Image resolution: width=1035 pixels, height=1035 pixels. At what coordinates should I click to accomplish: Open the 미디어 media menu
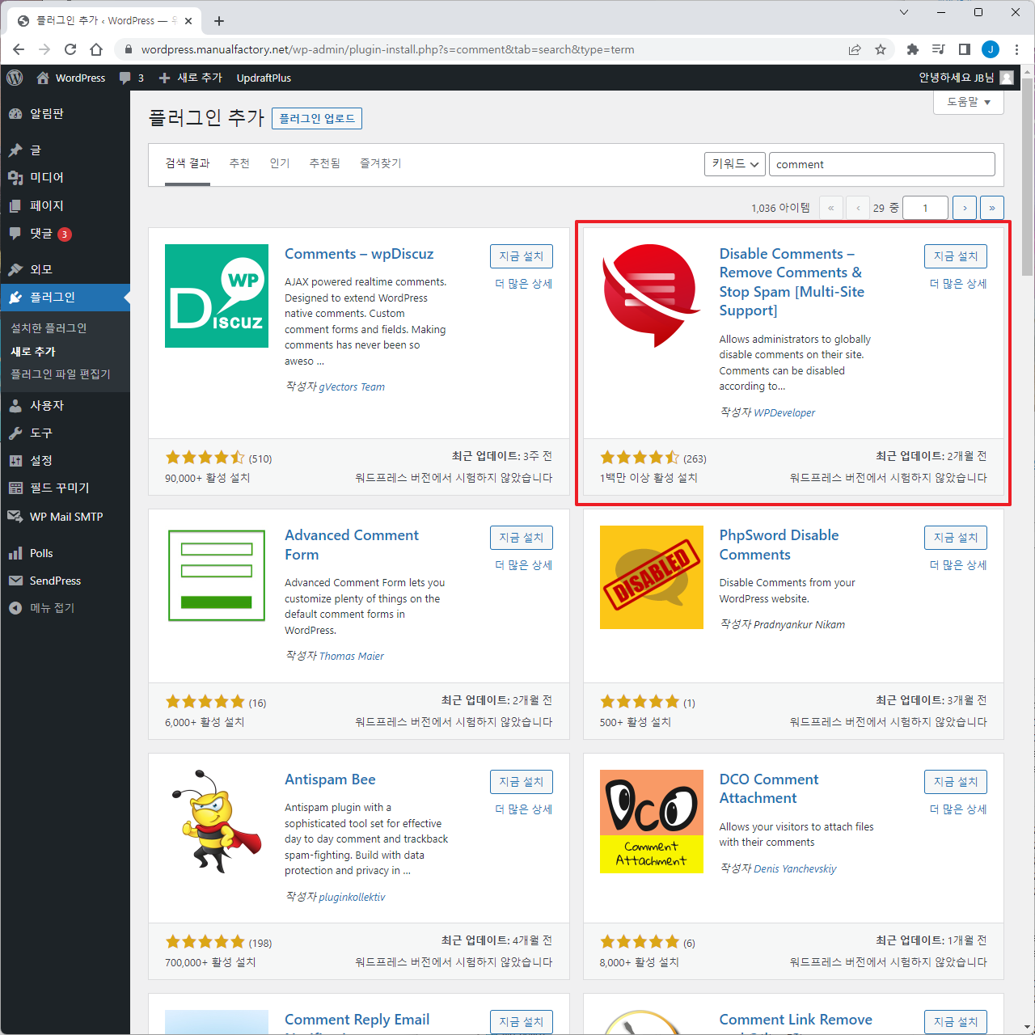[65, 177]
